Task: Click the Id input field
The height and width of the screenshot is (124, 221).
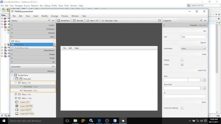Action: [185, 96]
